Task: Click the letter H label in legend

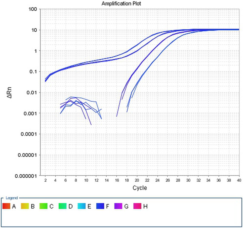Action: [145, 207]
